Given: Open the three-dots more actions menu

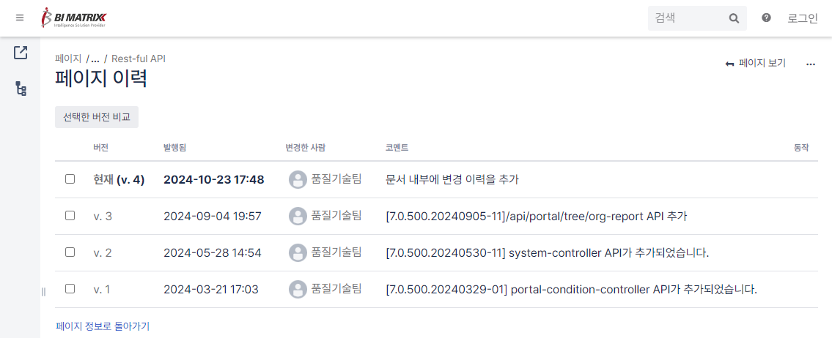Looking at the screenshot, I should click(811, 64).
